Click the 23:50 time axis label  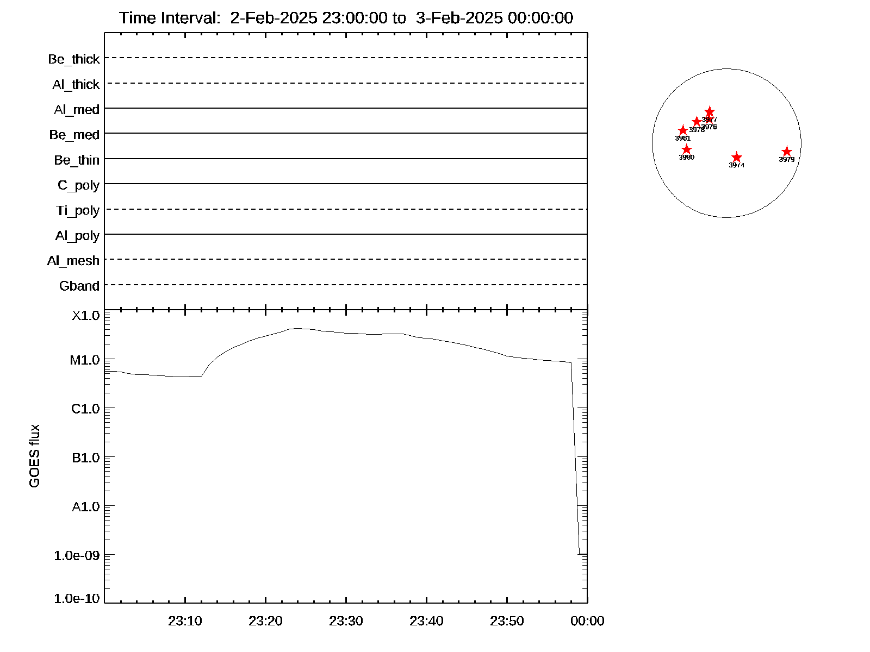pyautogui.click(x=507, y=621)
